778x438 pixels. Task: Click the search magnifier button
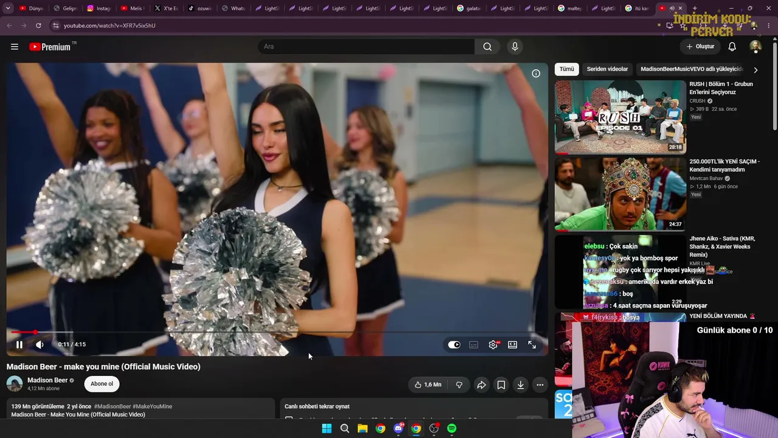(x=487, y=47)
